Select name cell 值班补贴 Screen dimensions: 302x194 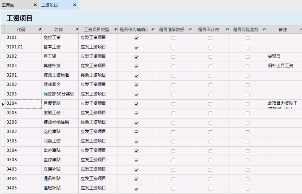pos(60,189)
